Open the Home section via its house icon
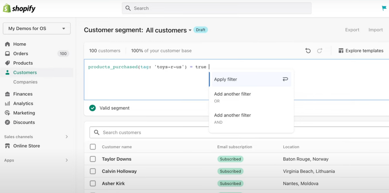The width and height of the screenshot is (389, 193). (x=8, y=44)
